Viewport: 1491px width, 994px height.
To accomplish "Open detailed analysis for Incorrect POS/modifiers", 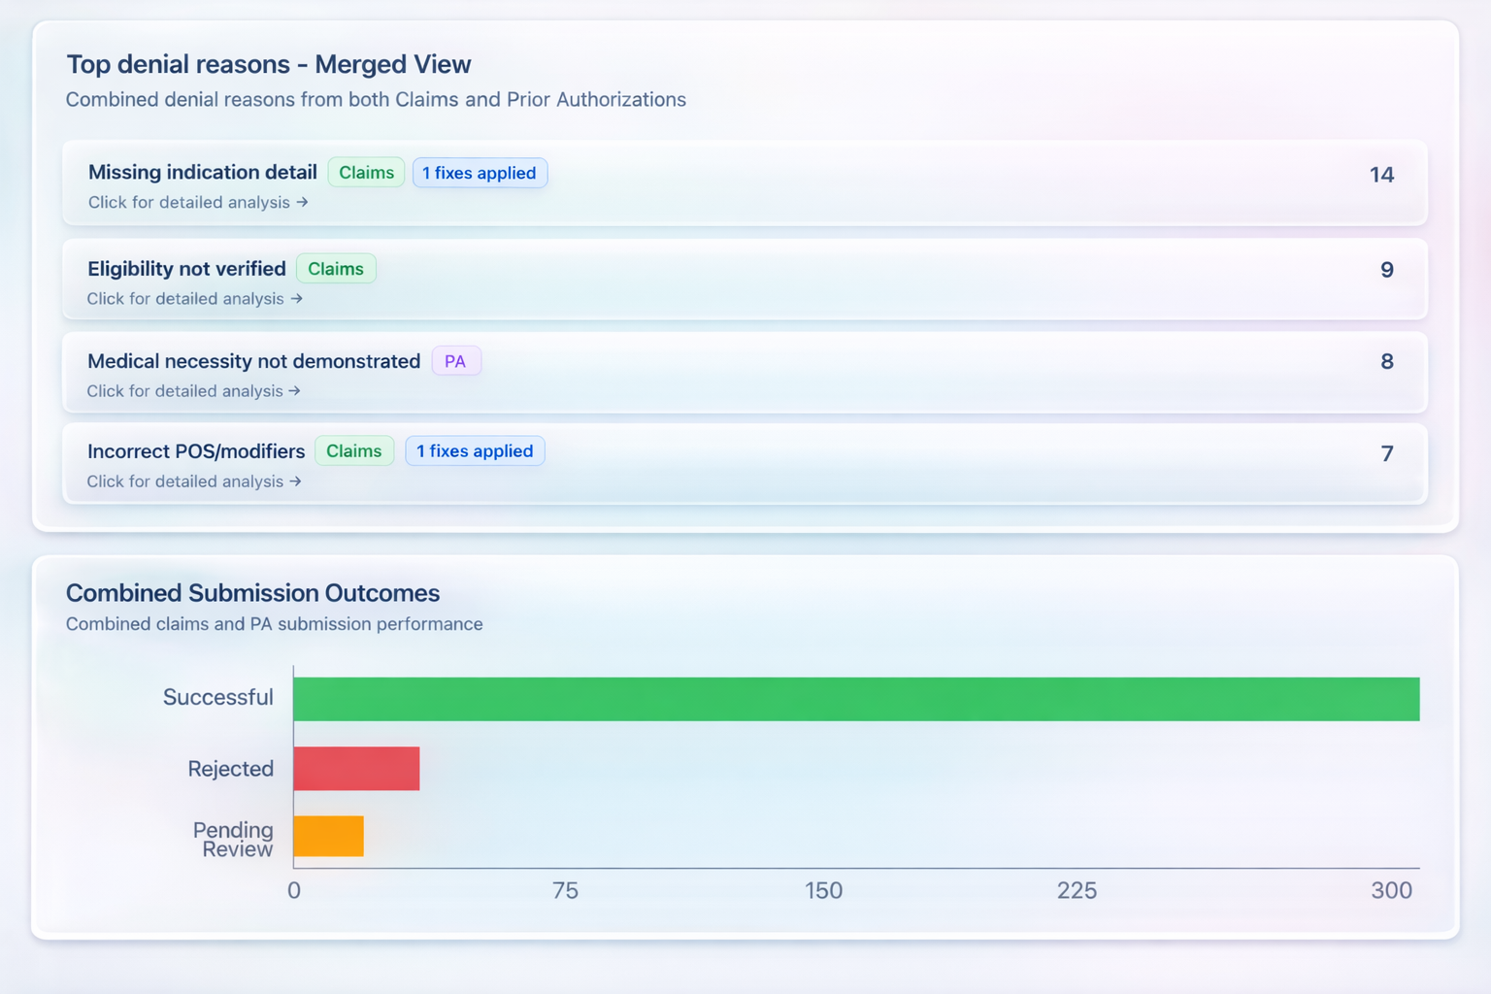I will tap(193, 480).
